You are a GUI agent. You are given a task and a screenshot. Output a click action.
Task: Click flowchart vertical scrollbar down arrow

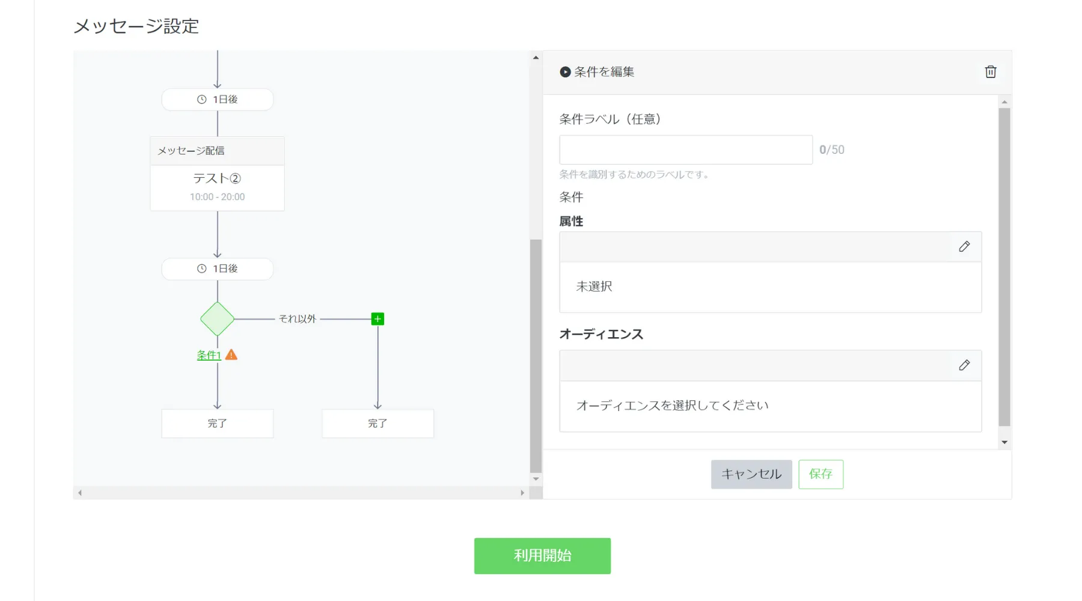click(x=536, y=479)
